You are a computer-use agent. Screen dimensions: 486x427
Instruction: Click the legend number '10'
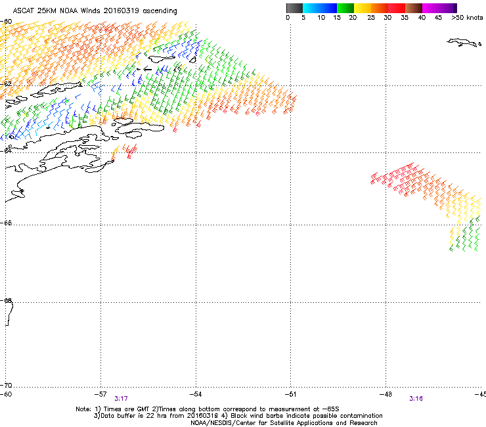click(x=321, y=18)
